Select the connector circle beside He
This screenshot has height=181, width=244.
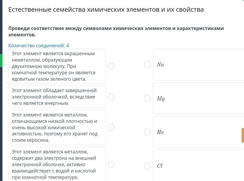tap(147, 132)
